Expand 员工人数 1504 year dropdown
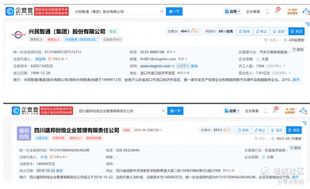The height and width of the screenshot is (189, 310). [x=284, y=66]
